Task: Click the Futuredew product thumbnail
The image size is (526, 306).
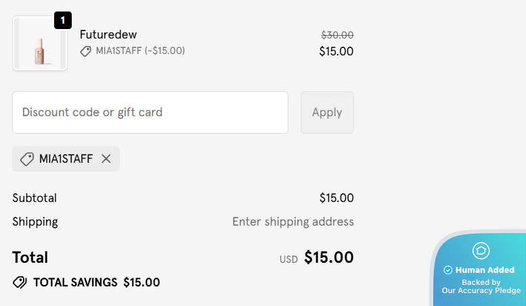Action: click(39, 44)
